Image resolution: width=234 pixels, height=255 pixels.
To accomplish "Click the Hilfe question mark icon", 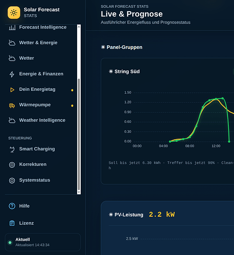I will pyautogui.click(x=12, y=206).
